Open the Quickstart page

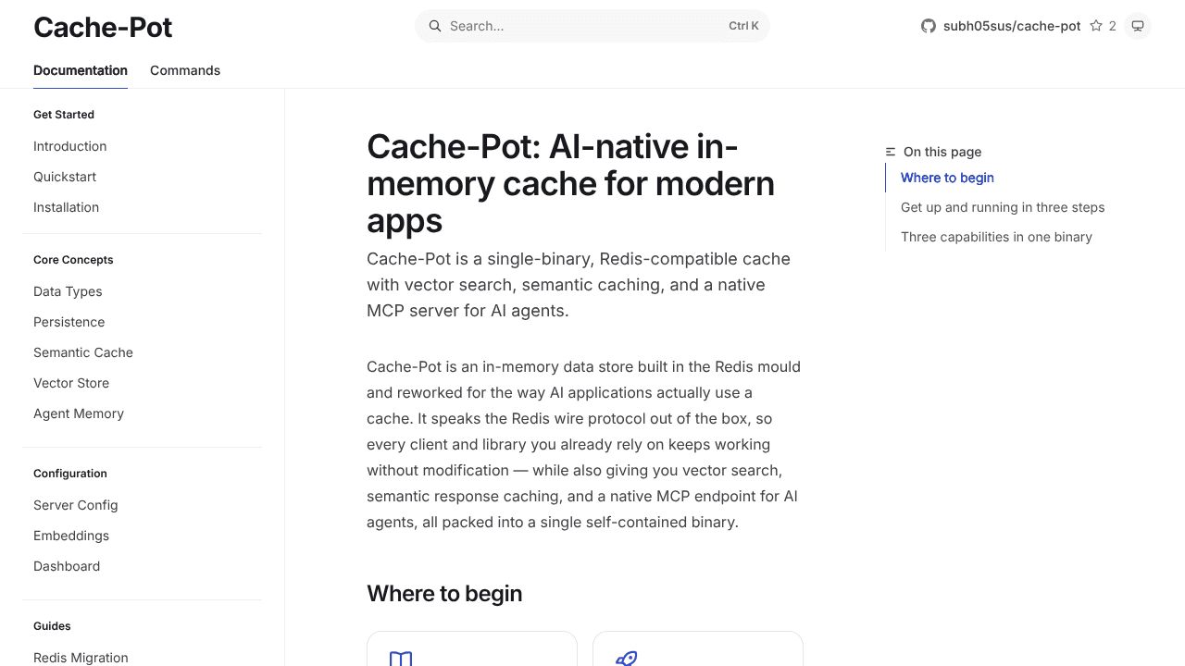point(65,177)
